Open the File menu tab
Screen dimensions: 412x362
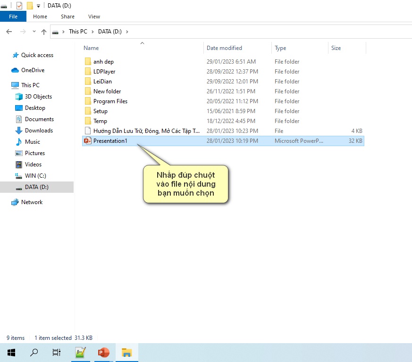(13, 16)
